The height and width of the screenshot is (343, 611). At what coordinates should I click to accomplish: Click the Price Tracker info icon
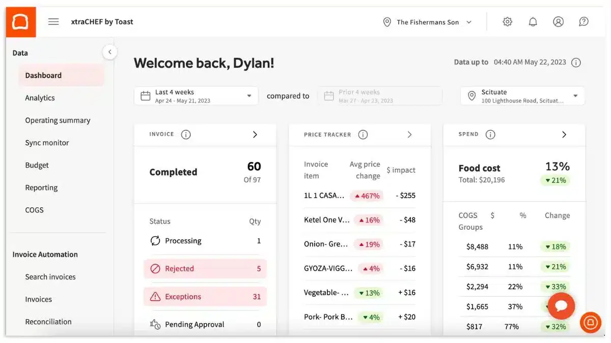coord(363,135)
